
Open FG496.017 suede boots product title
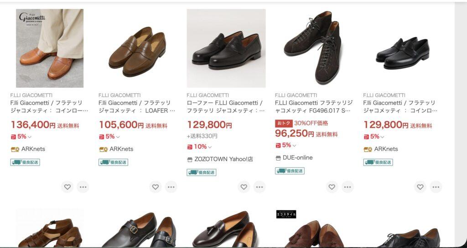pos(313,106)
